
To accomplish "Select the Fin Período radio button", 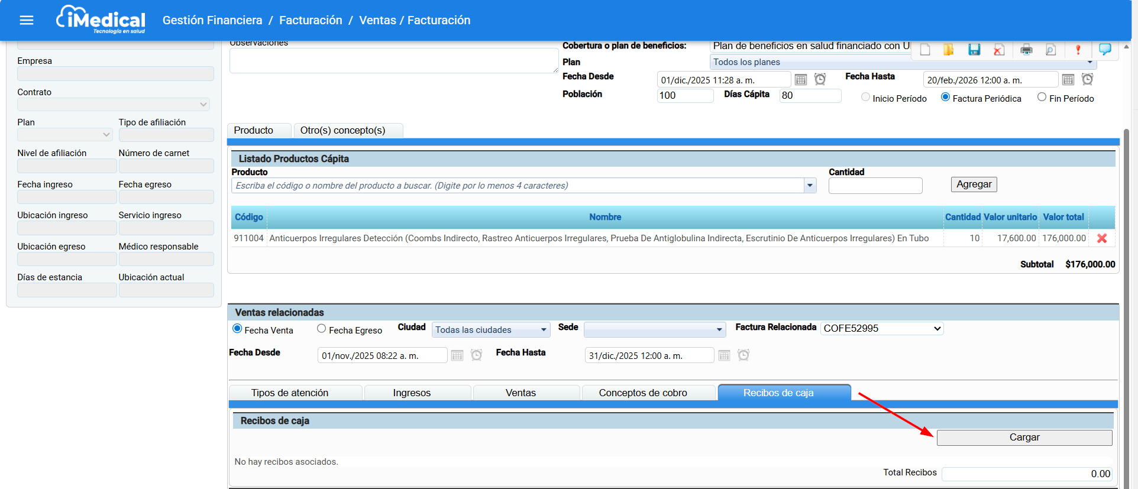I will [1042, 98].
